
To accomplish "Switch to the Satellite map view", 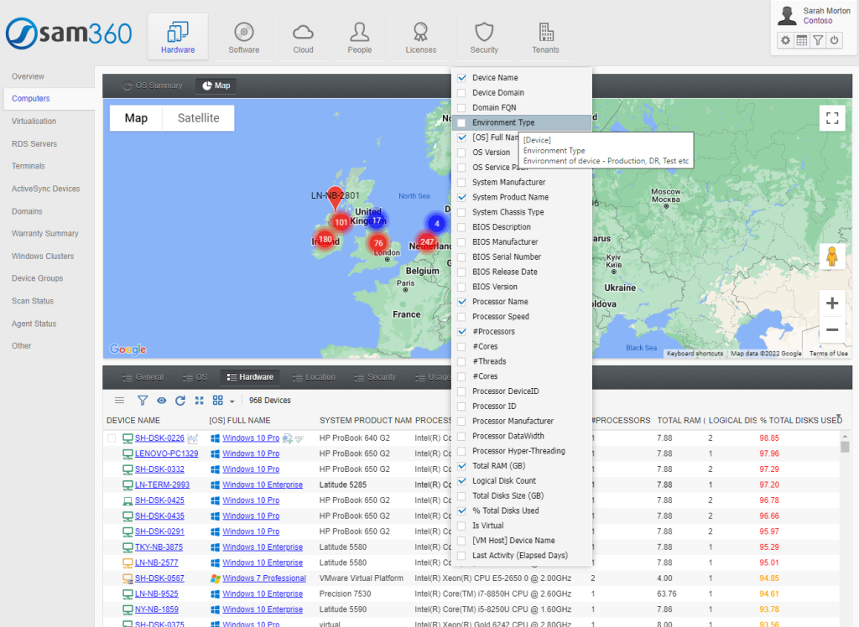I will coord(197,117).
